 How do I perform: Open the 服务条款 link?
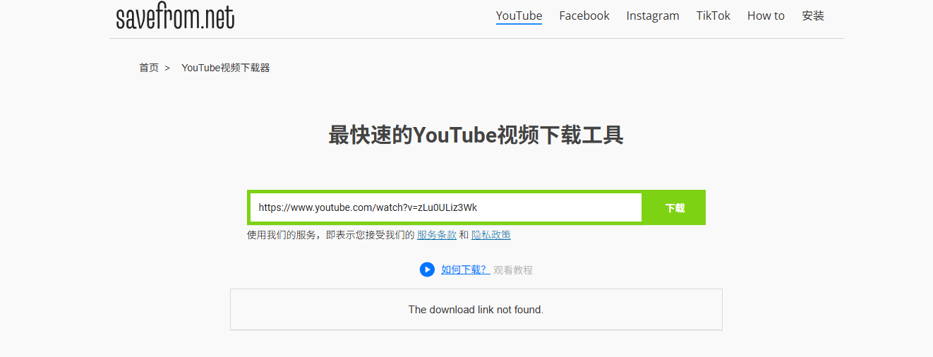pyautogui.click(x=436, y=235)
